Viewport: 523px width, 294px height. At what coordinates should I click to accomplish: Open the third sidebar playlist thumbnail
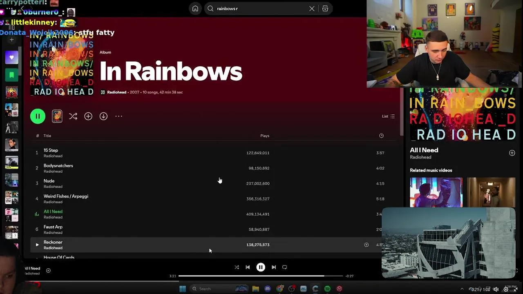click(11, 92)
